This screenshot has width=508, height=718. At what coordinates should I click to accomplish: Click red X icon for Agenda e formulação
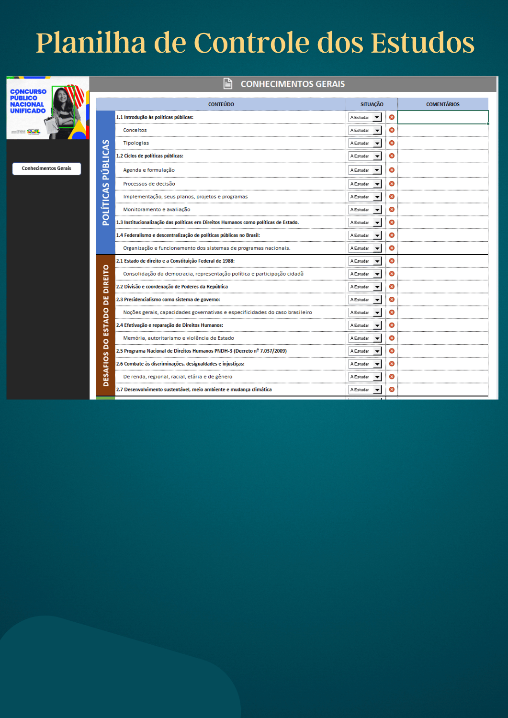[392, 170]
